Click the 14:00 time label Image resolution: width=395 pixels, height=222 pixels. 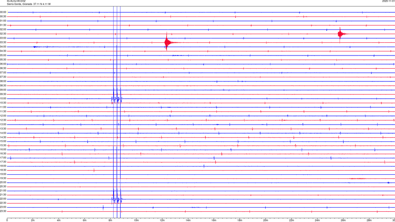3,133
